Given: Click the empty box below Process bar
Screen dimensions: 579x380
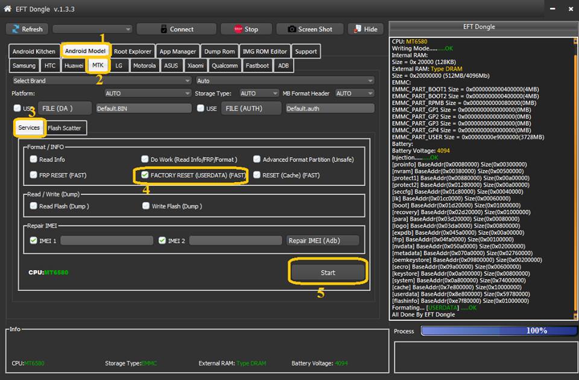Looking at the screenshot, I should pyautogui.click(x=486, y=357).
